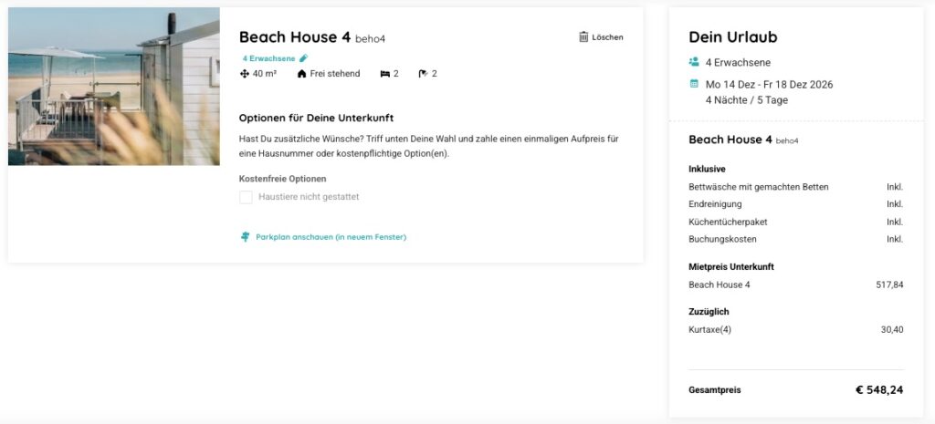Click the bed icon showing 2 bedrooms
This screenshot has width=935, height=424.
click(x=384, y=74)
